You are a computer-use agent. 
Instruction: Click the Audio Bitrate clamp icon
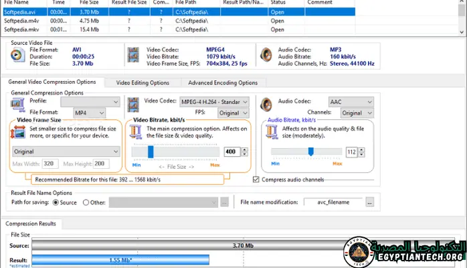(272, 132)
